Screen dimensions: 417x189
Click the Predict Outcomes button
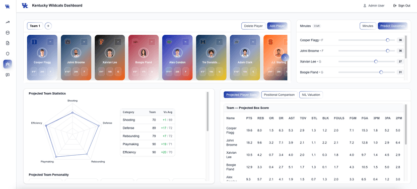(x=392, y=26)
